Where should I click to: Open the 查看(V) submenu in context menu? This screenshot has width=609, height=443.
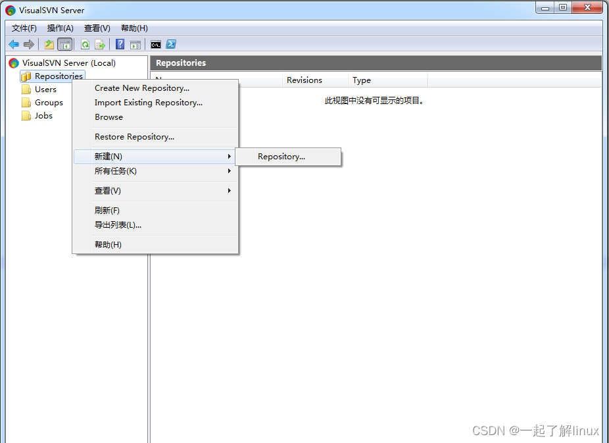pos(109,190)
